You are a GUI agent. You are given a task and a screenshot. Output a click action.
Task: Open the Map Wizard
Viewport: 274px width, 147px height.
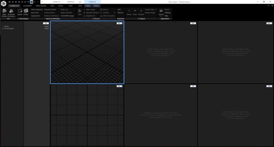click(4, 12)
